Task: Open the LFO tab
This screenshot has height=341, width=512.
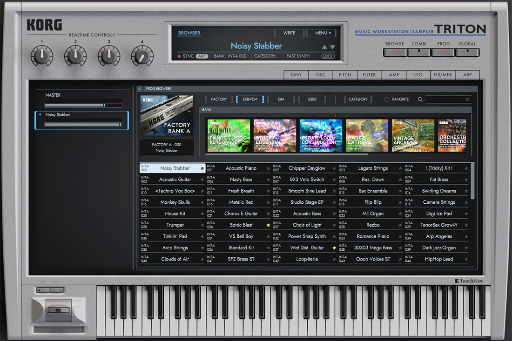Action: pyautogui.click(x=418, y=75)
